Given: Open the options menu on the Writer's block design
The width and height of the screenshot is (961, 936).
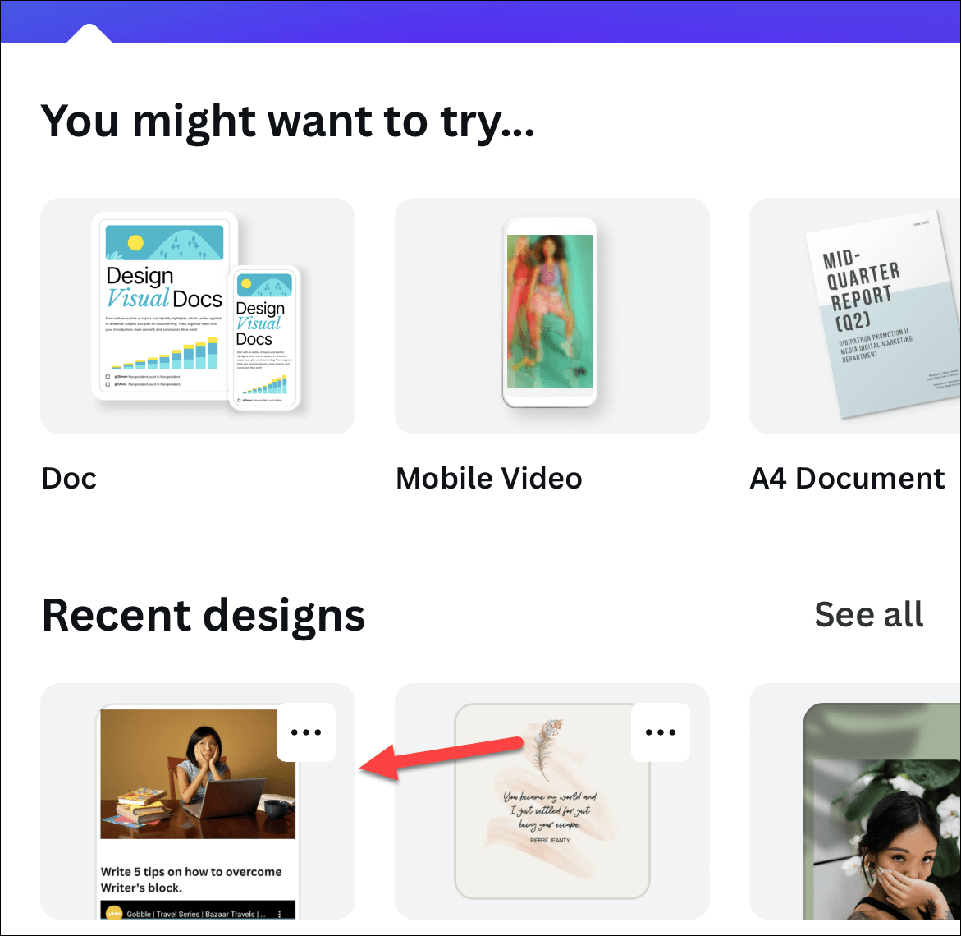Looking at the screenshot, I should [x=307, y=732].
